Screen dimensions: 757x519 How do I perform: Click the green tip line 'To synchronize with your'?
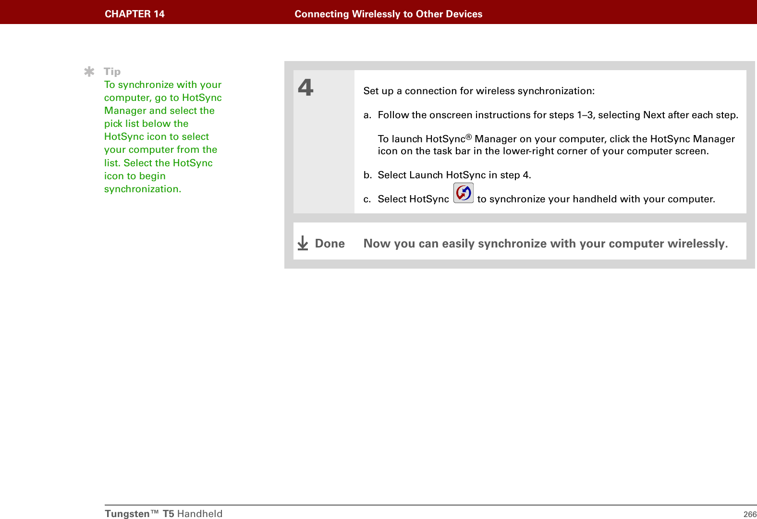(163, 85)
